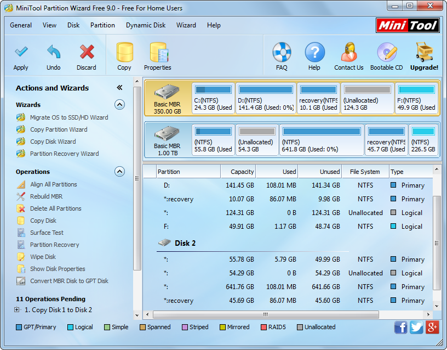
Task: Open the Contact Us icon
Action: pos(349,52)
